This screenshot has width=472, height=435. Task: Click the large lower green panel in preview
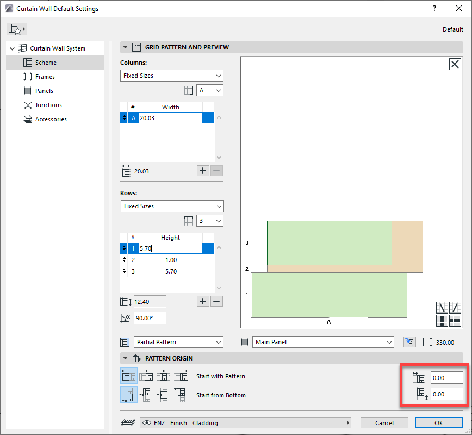point(330,295)
